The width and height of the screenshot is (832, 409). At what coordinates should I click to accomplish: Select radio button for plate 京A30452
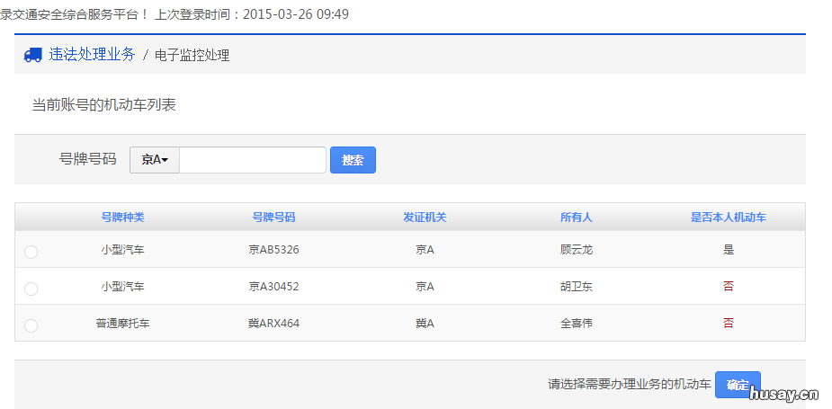pos(31,289)
